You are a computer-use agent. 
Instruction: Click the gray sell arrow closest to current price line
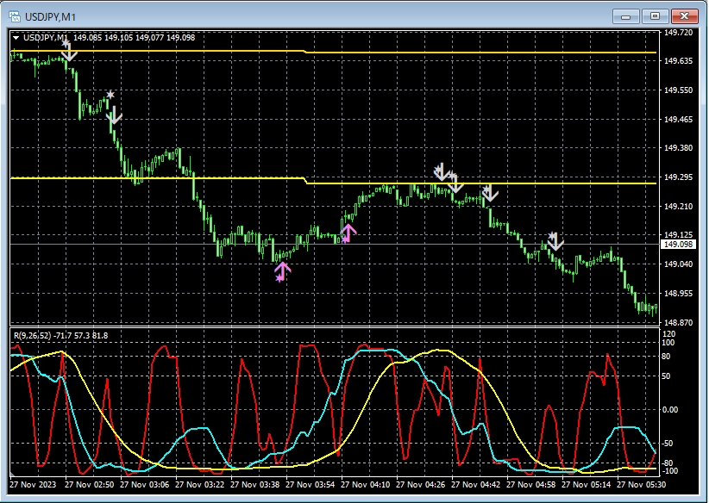[x=555, y=241]
